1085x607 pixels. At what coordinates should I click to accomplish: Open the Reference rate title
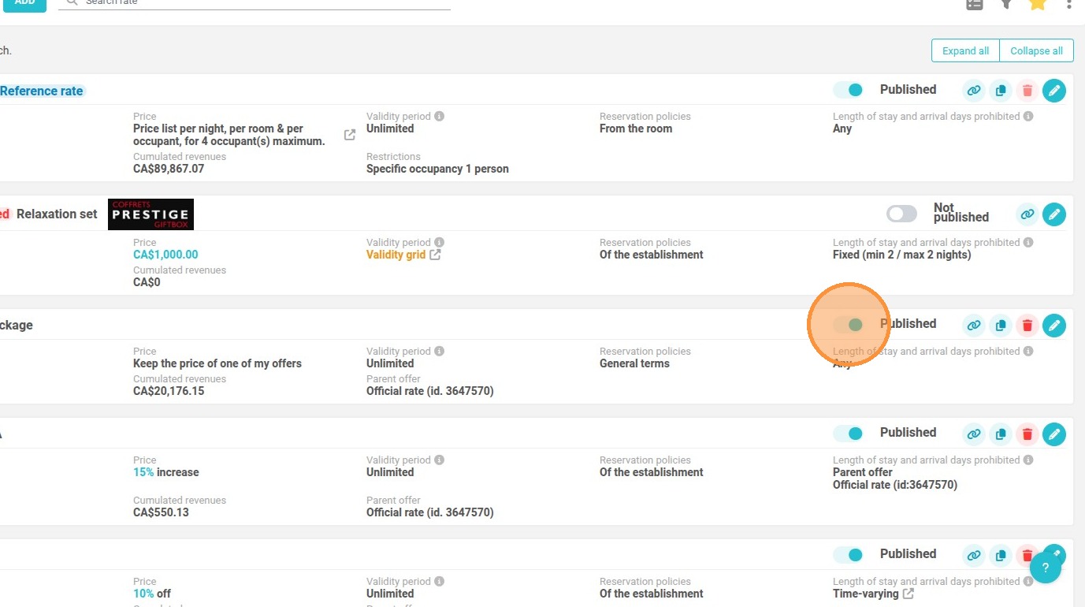point(41,91)
